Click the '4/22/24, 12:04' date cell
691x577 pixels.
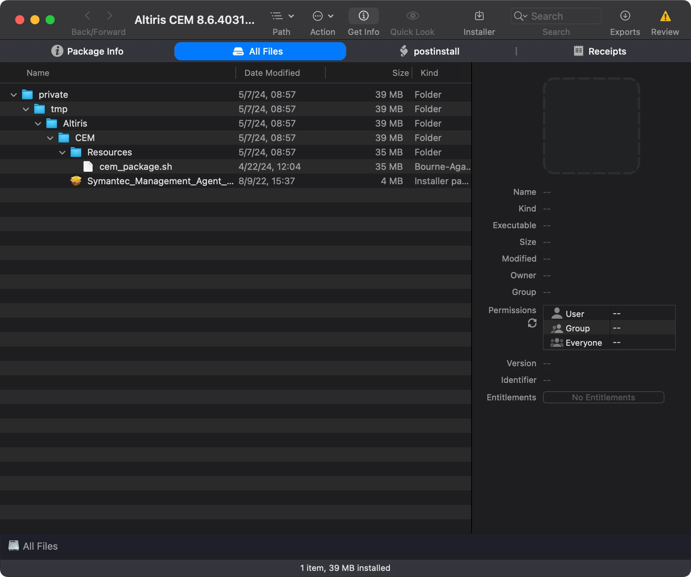[x=270, y=166]
